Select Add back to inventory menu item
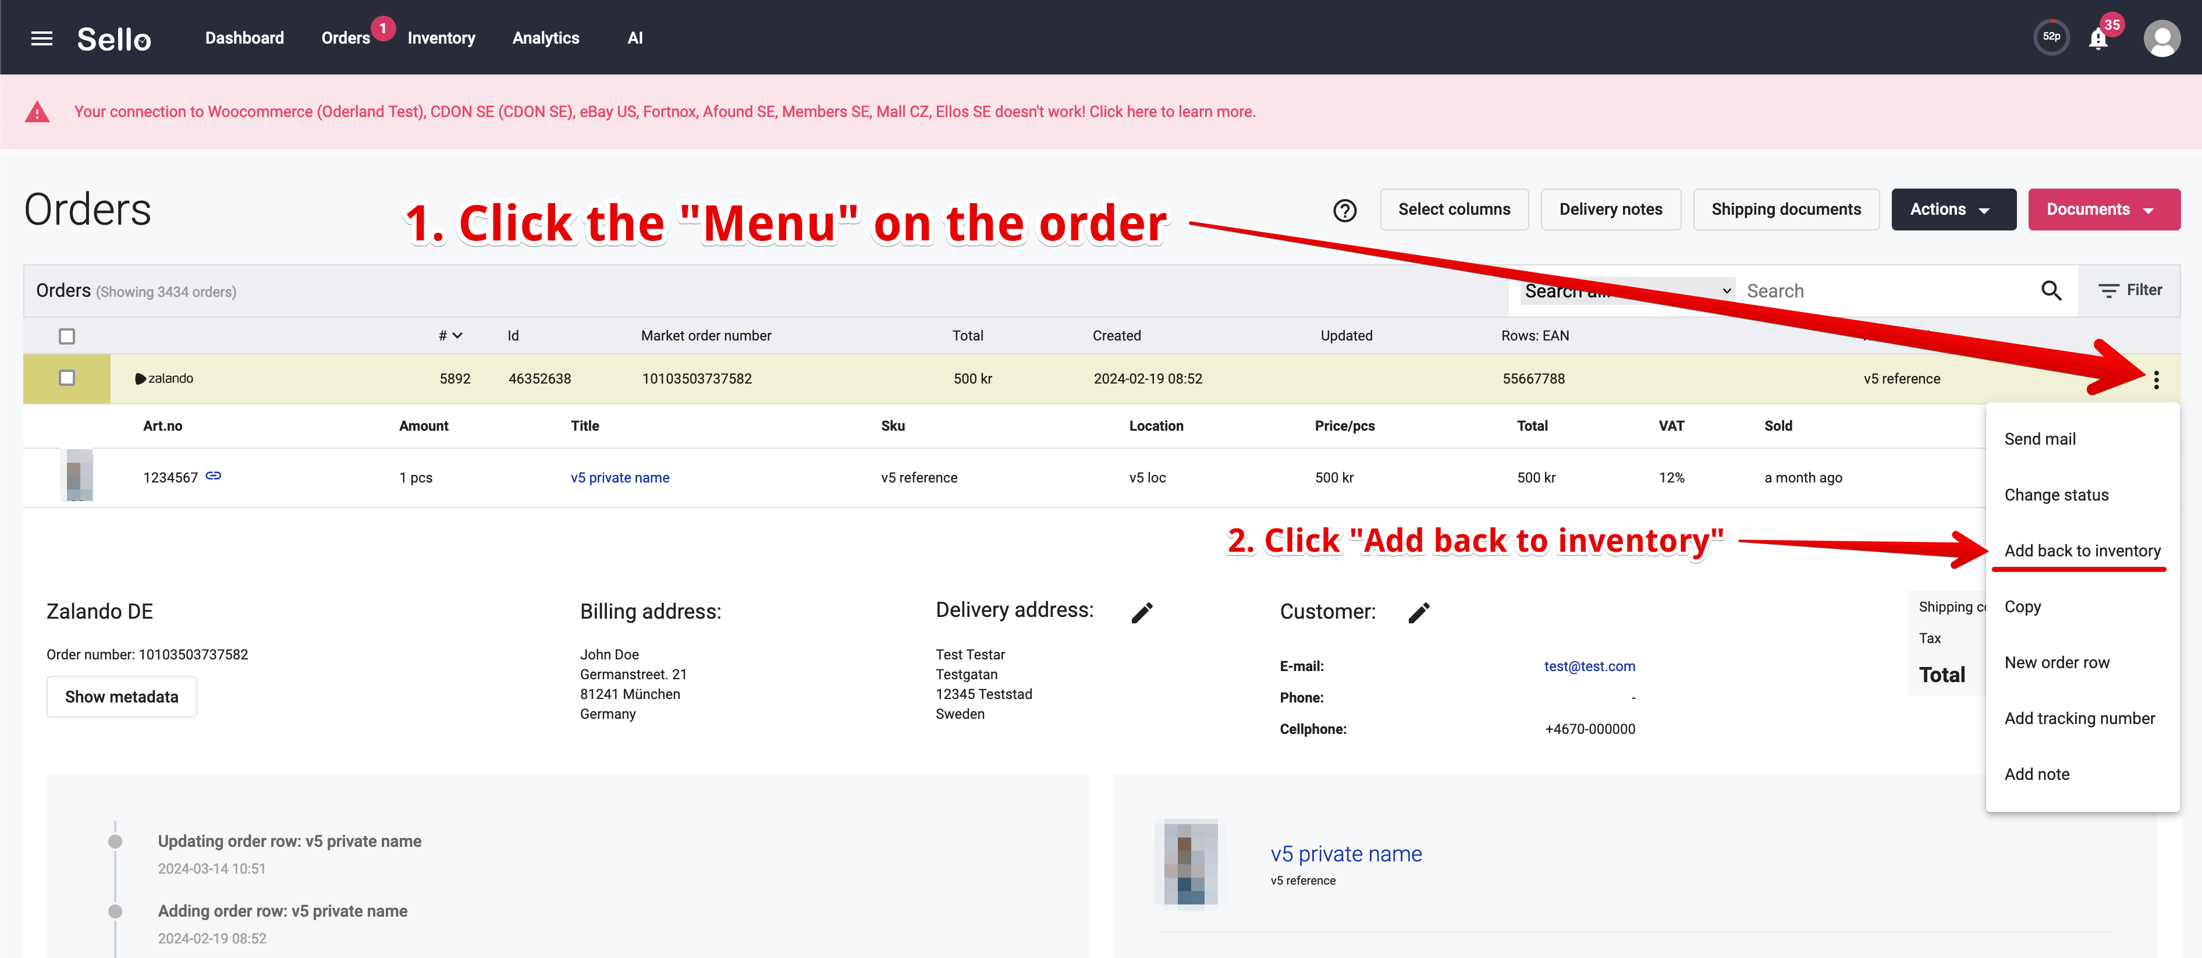The width and height of the screenshot is (2202, 958). pyautogui.click(x=2082, y=551)
